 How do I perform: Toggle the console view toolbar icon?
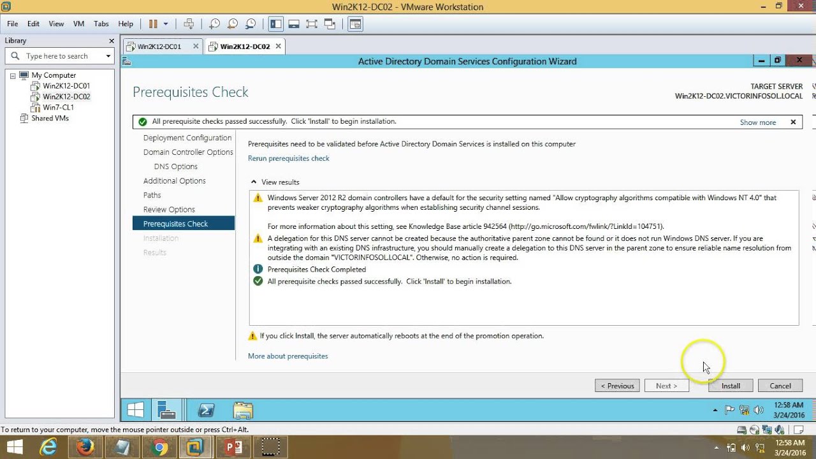click(355, 24)
